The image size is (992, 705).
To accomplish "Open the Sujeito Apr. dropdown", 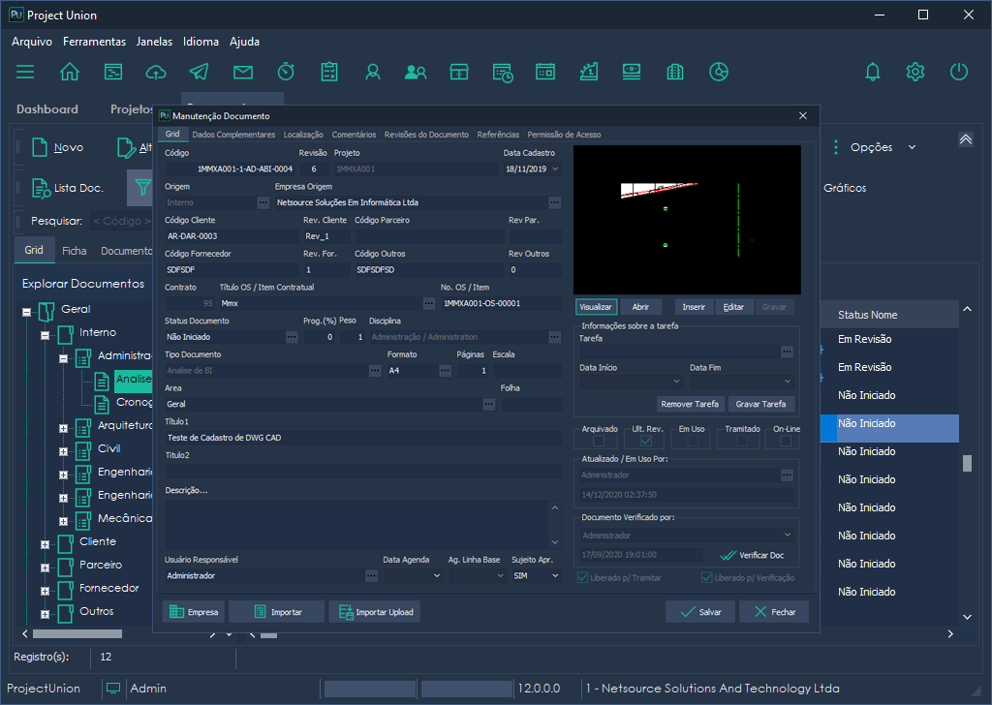I will click(x=555, y=575).
